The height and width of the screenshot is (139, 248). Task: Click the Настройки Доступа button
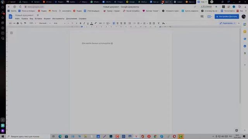tap(227, 17)
